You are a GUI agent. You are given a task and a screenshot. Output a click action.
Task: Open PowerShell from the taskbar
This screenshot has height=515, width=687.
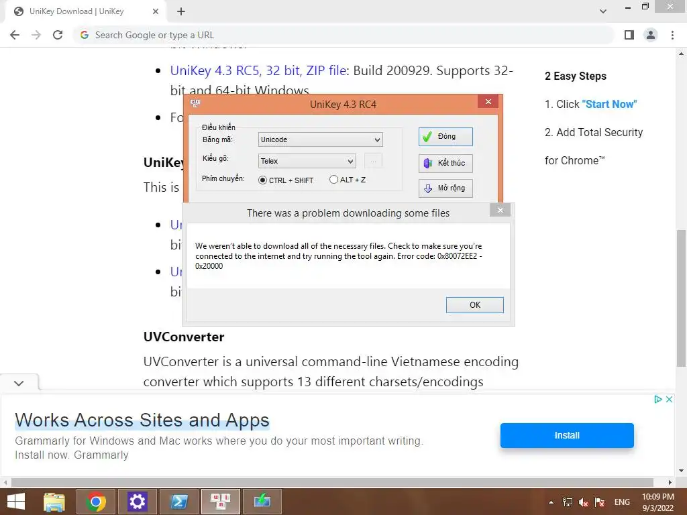(178, 502)
